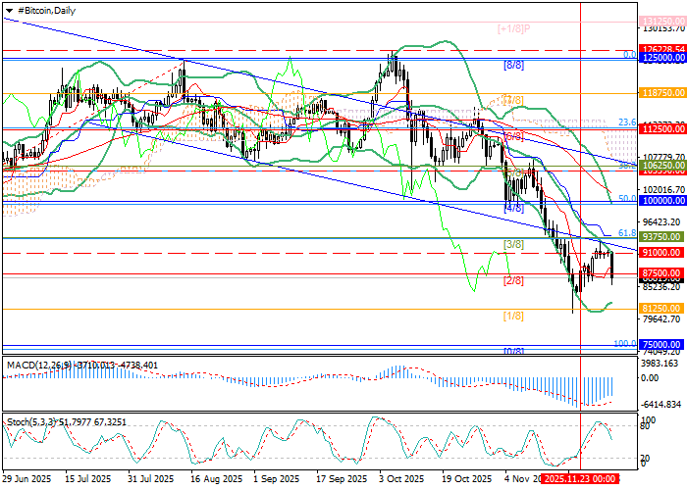The image size is (687, 490).
Task: Click the MACD(12,26,9) indicator label
Action: 37,365
